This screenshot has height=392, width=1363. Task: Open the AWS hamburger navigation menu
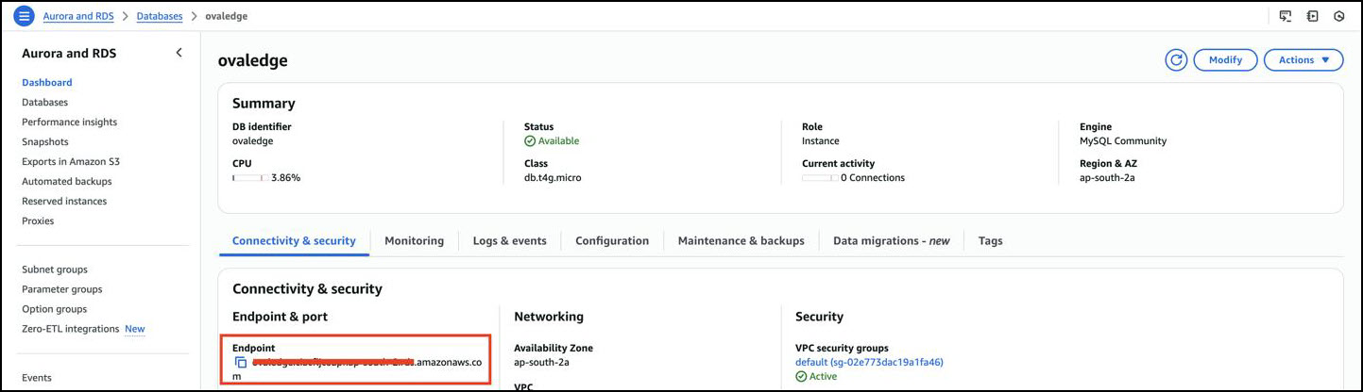click(24, 16)
